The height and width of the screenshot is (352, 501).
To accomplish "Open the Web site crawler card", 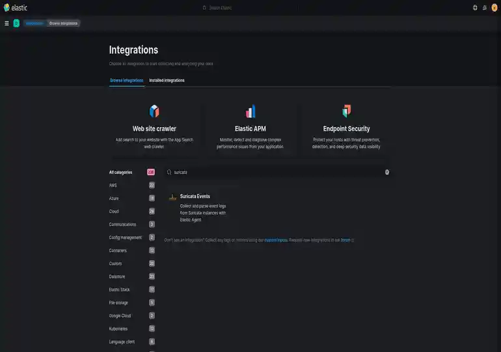I will pyautogui.click(x=154, y=128).
